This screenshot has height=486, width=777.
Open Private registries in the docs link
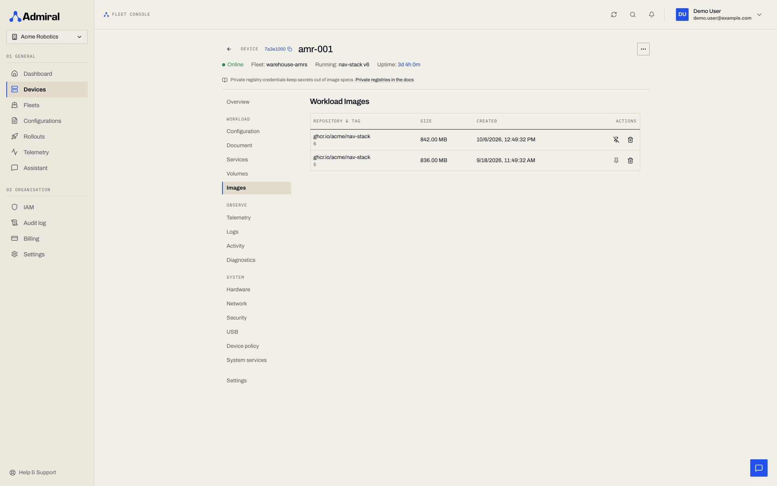tap(384, 80)
